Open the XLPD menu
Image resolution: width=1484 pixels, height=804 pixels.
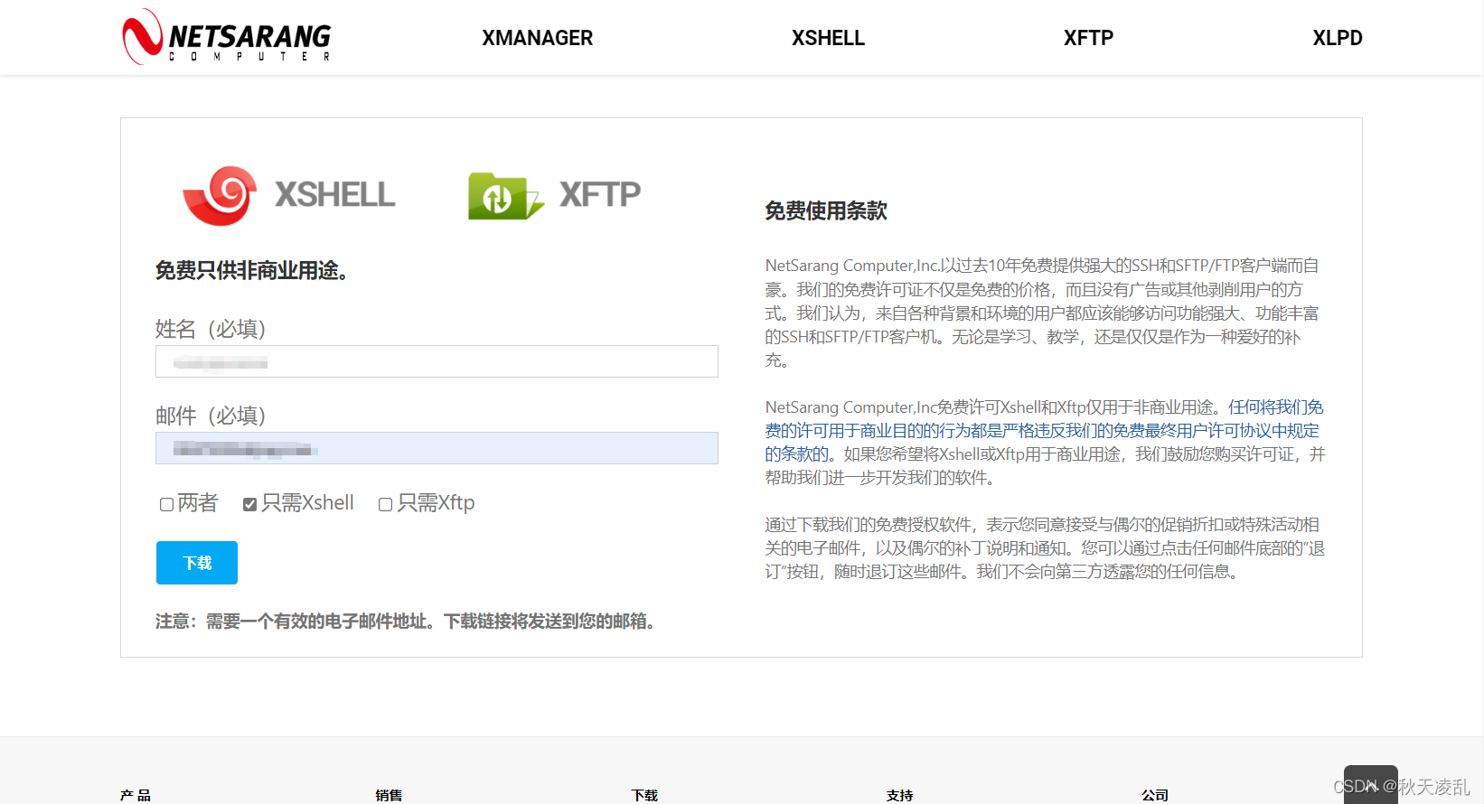click(1338, 38)
